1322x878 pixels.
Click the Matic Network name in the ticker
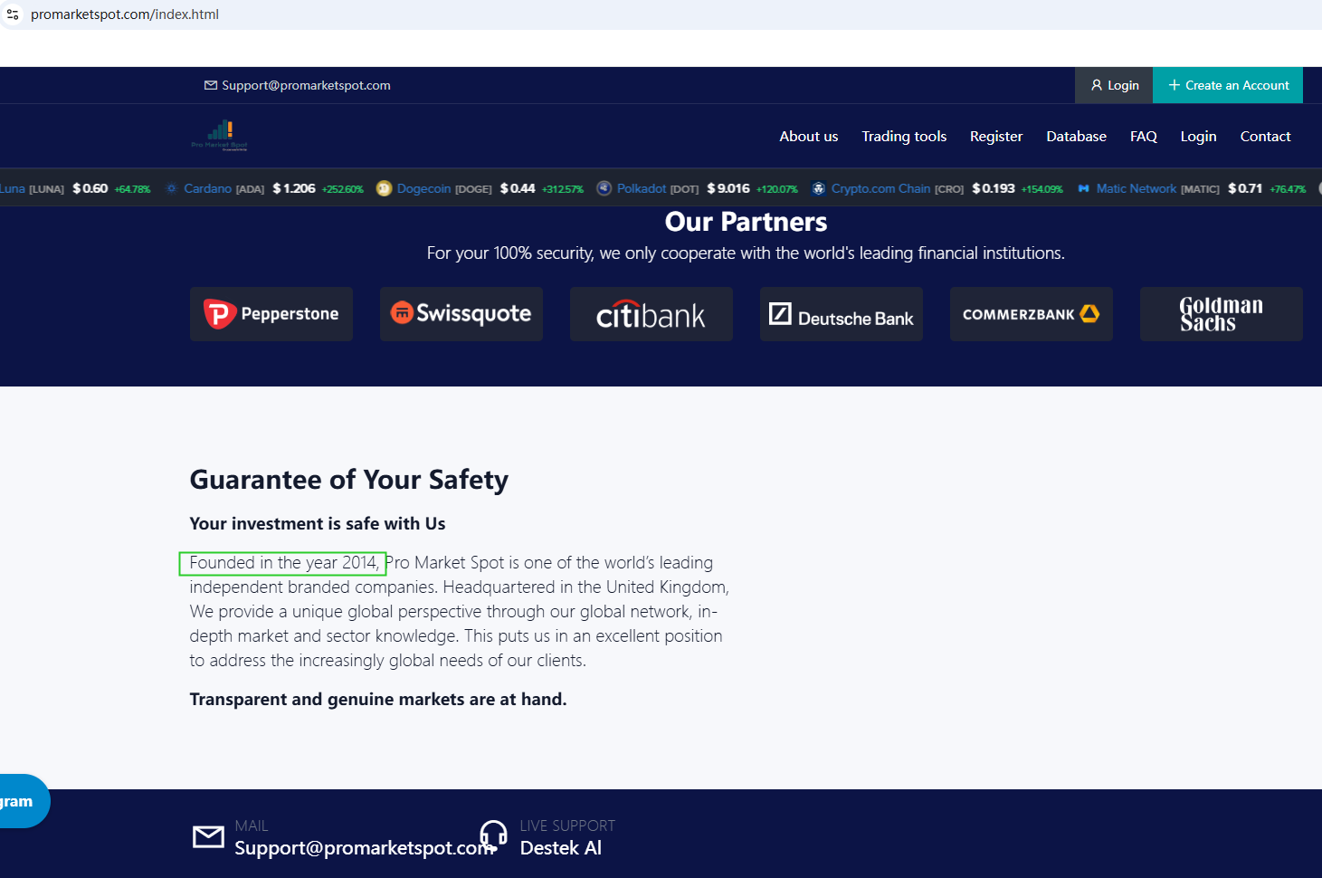pyautogui.click(x=1137, y=188)
